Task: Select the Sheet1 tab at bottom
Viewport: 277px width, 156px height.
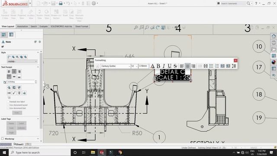Action: 18,144
